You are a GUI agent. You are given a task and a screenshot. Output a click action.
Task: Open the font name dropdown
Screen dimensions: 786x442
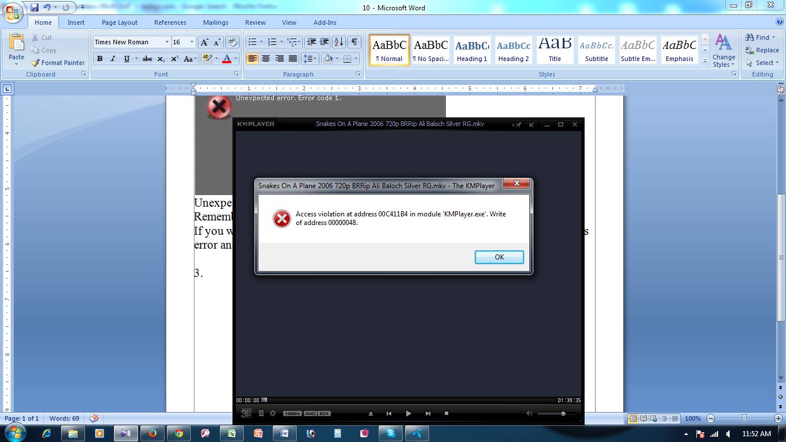click(x=167, y=42)
